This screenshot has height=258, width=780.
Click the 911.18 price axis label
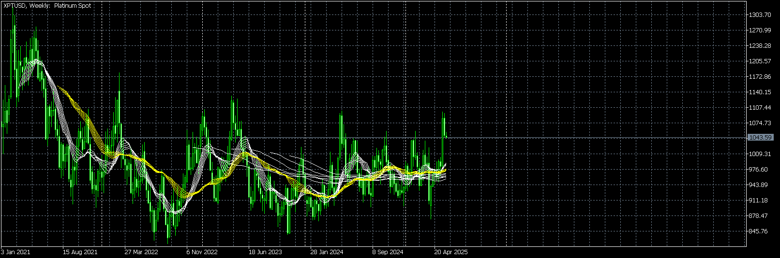[759, 201]
